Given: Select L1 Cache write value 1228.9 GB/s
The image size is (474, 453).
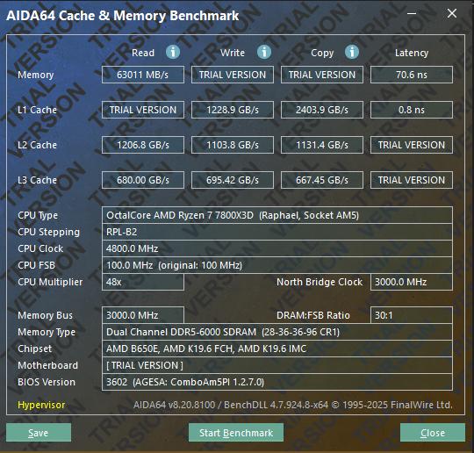Looking at the screenshot, I should point(233,110).
